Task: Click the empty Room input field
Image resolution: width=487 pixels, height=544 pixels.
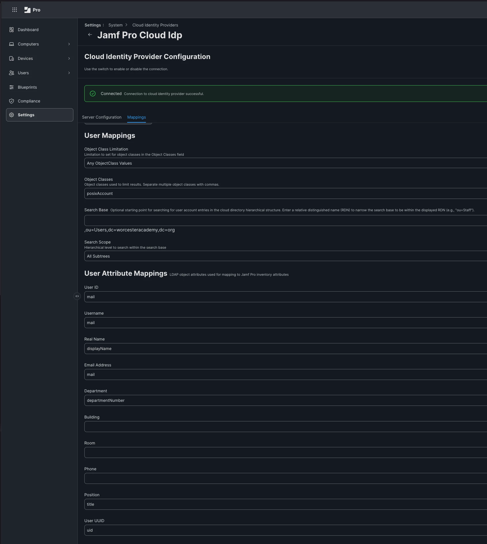Action: (x=286, y=452)
